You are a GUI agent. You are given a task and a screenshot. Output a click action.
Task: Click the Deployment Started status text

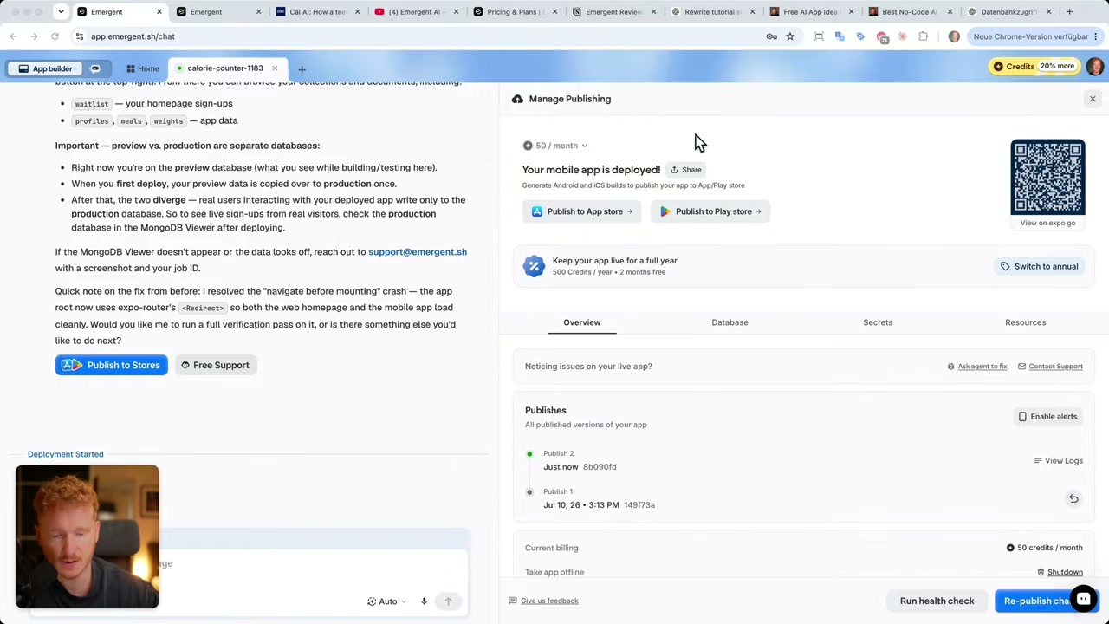65,454
